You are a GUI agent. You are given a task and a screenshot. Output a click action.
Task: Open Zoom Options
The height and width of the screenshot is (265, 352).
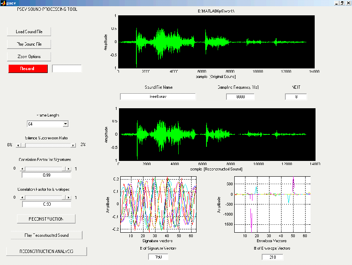pyautogui.click(x=29, y=56)
